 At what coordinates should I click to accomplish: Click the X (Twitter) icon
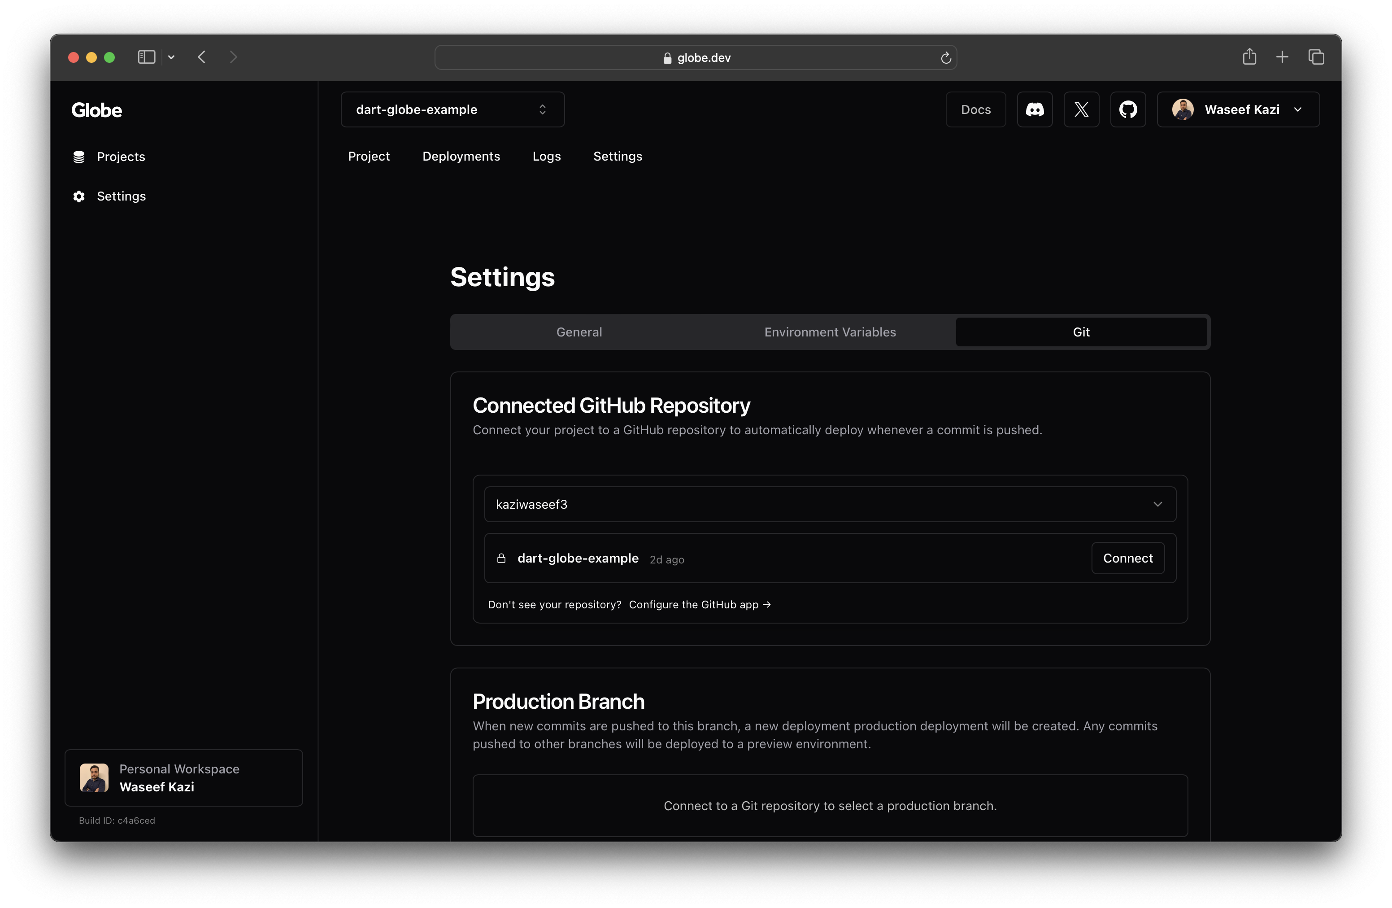pyautogui.click(x=1081, y=109)
